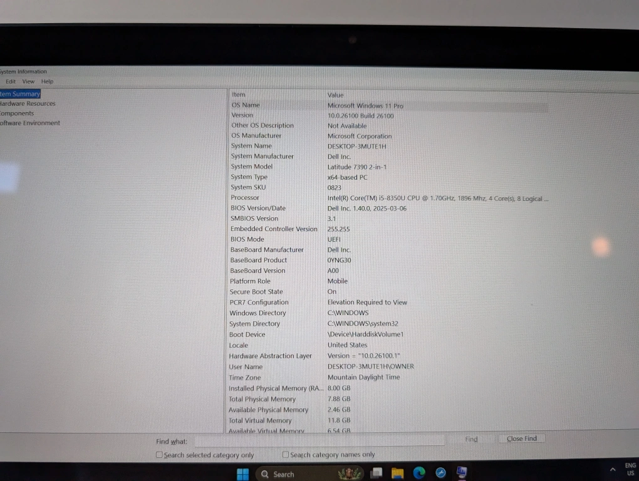
Task: Select Software Environment category
Action: (30, 123)
